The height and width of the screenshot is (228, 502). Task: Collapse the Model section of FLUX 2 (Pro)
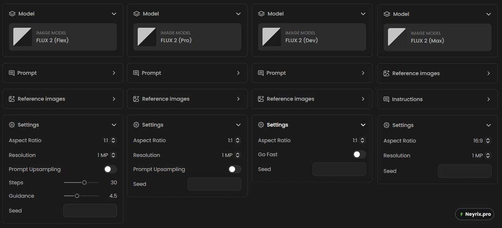(x=238, y=14)
